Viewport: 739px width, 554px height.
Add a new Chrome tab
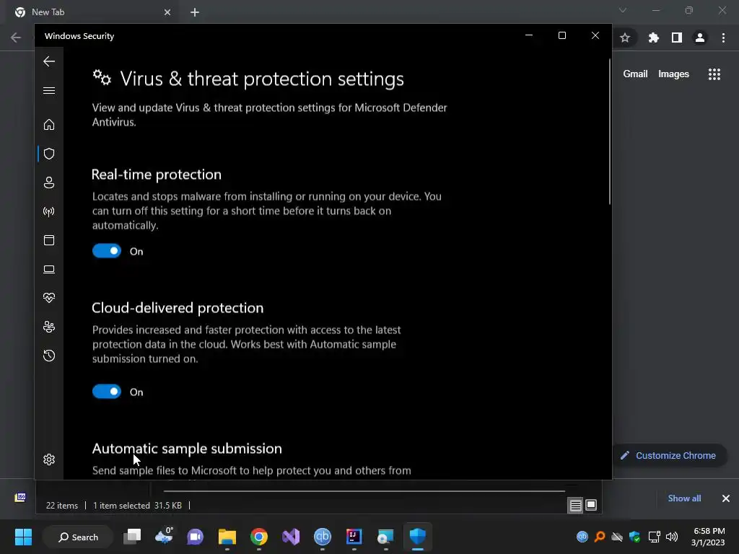(195, 12)
